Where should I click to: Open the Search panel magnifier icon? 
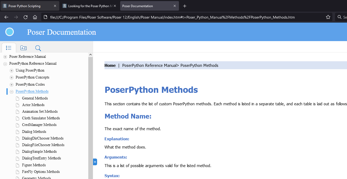(x=38, y=48)
